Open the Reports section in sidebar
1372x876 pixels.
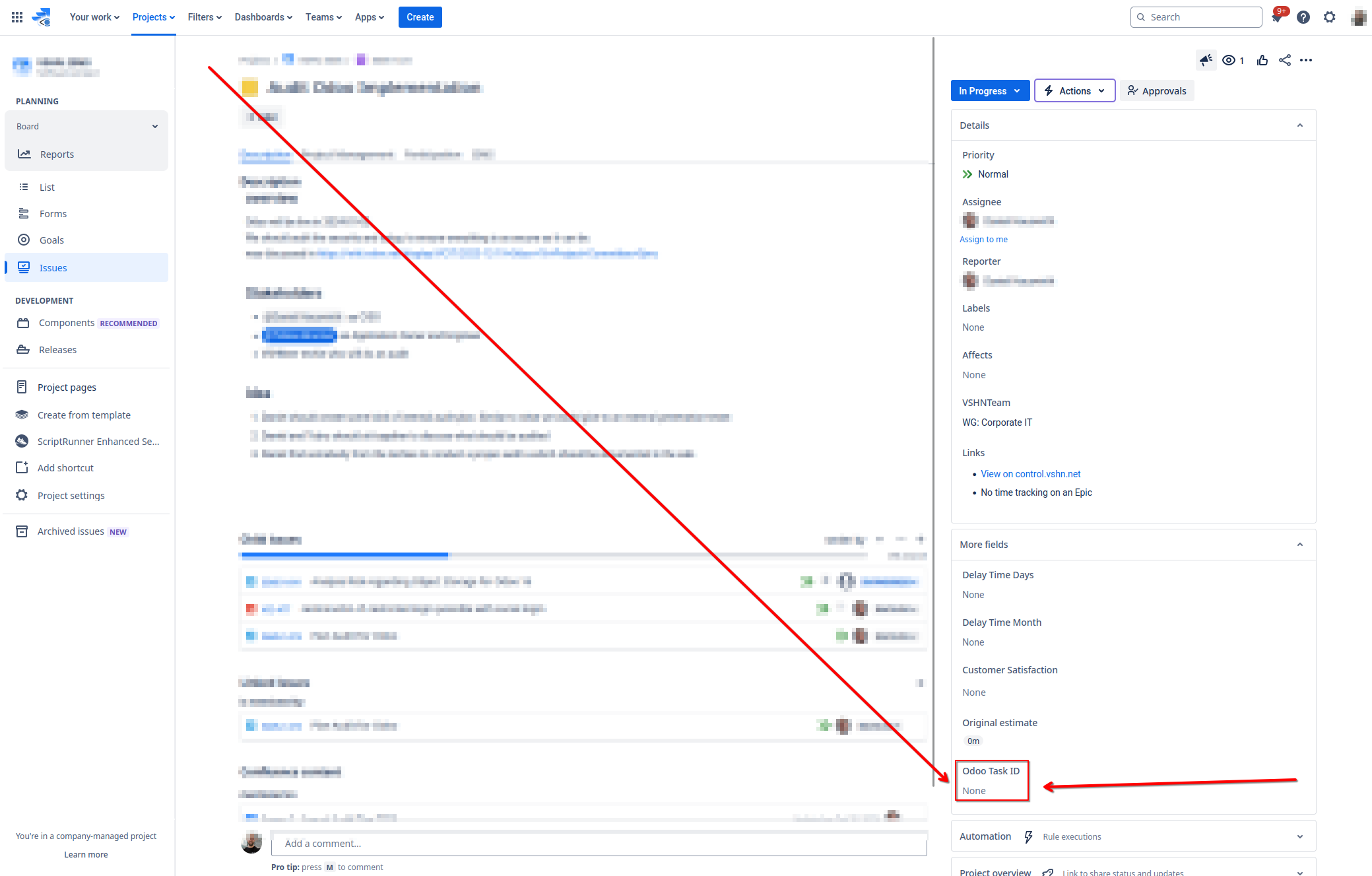point(56,154)
